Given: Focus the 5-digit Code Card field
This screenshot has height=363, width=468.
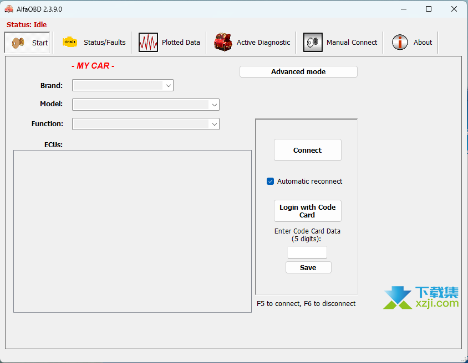Looking at the screenshot, I should click(307, 252).
